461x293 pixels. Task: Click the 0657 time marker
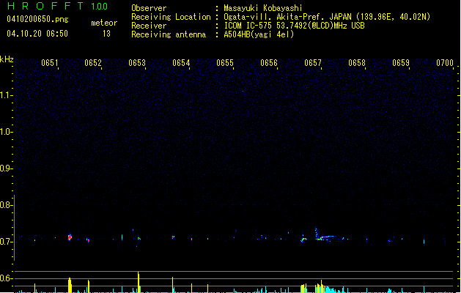click(313, 63)
